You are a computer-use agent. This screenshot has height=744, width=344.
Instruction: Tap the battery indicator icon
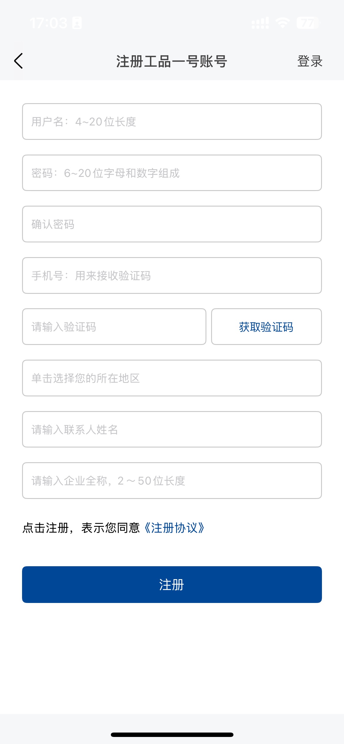[308, 23]
